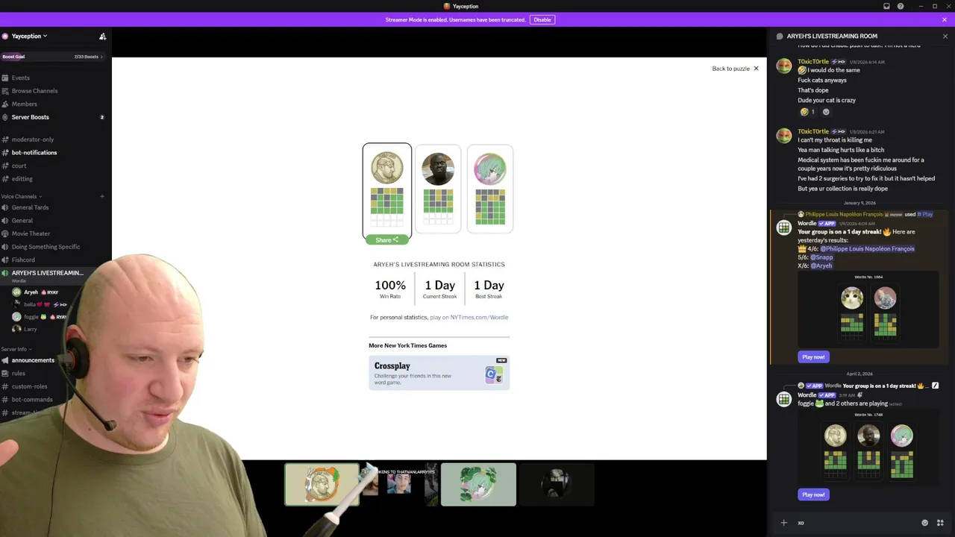Open the play on NYTimes.com/Wordle link

pyautogui.click(x=469, y=318)
